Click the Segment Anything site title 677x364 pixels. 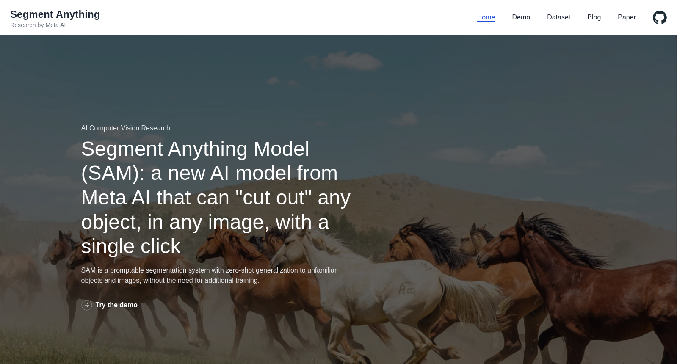[x=55, y=14]
